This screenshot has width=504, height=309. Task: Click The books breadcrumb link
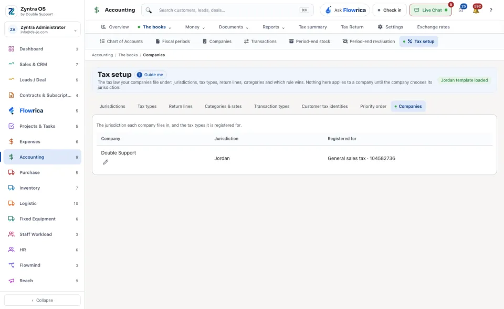pos(128,55)
